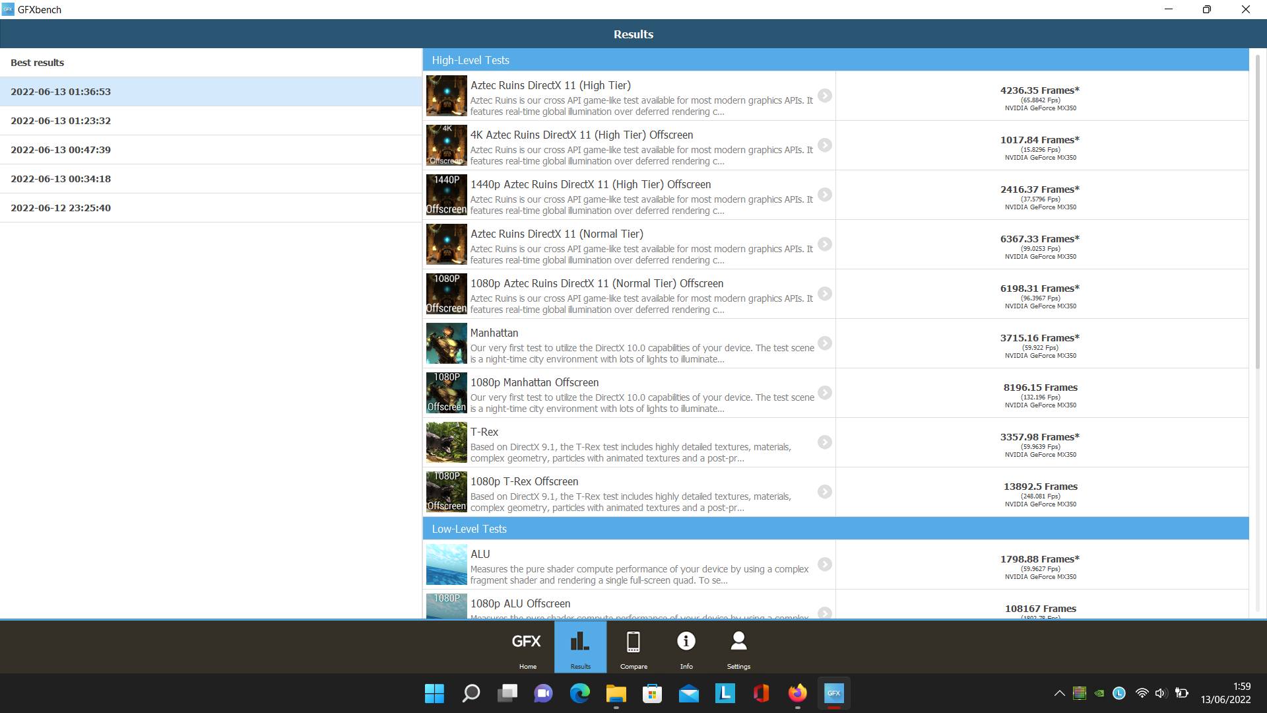Show hidden system tray icons
Image resolution: width=1267 pixels, height=713 pixels.
[1059, 693]
